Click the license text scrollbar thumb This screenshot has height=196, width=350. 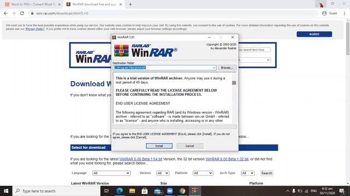[234, 83]
